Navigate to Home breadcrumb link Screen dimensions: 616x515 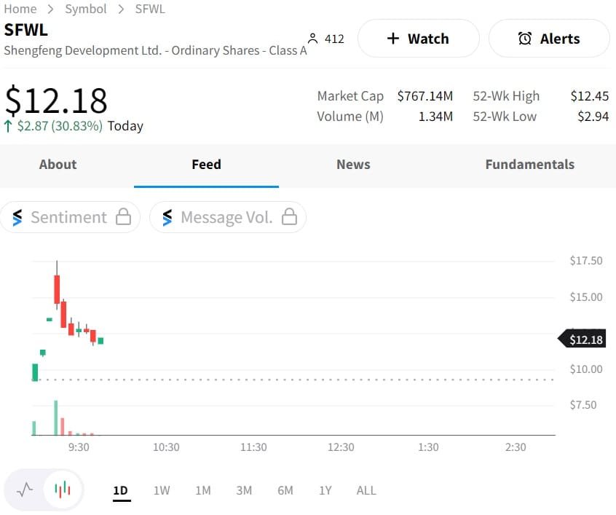tap(20, 9)
